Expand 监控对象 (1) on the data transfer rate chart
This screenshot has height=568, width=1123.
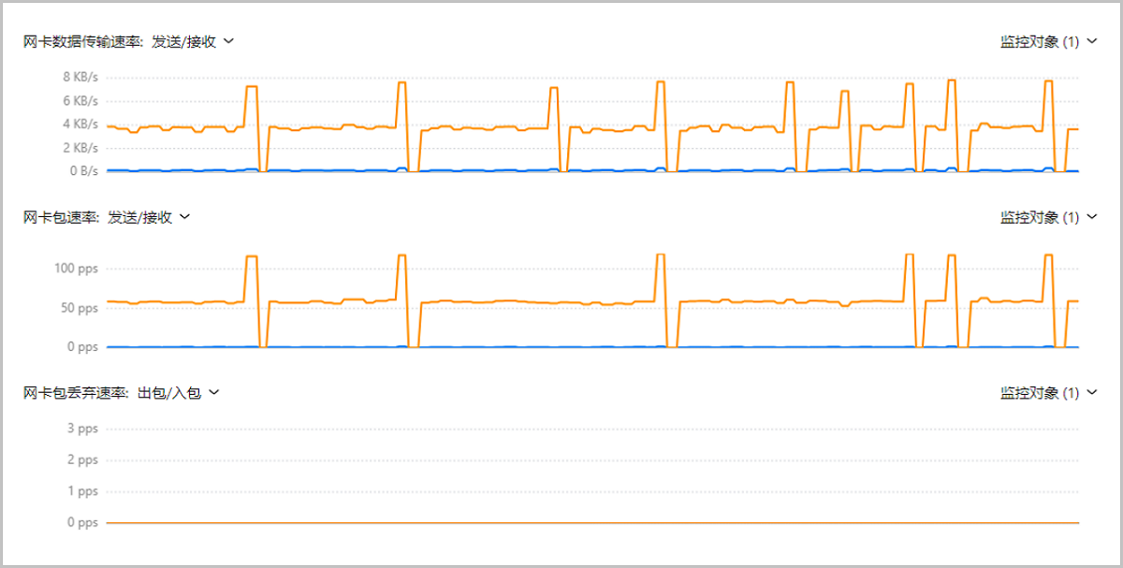tap(1040, 42)
